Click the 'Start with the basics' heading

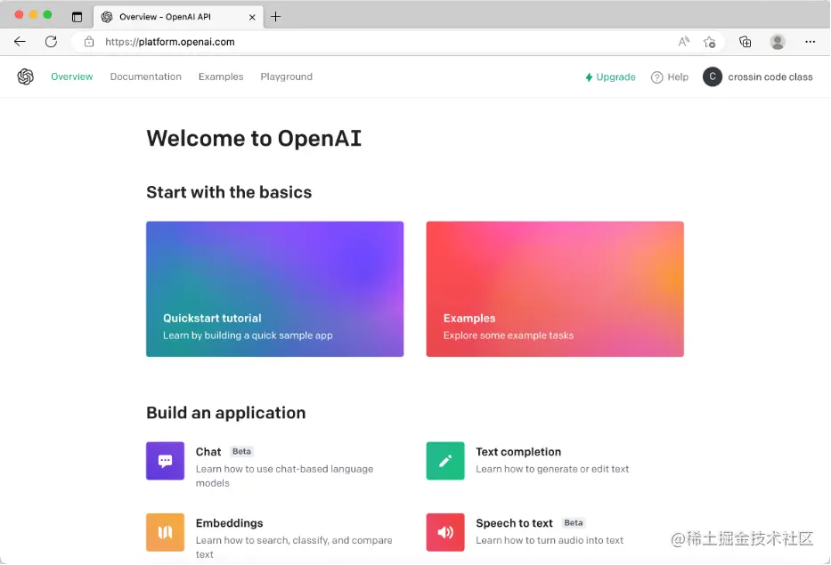coord(229,192)
